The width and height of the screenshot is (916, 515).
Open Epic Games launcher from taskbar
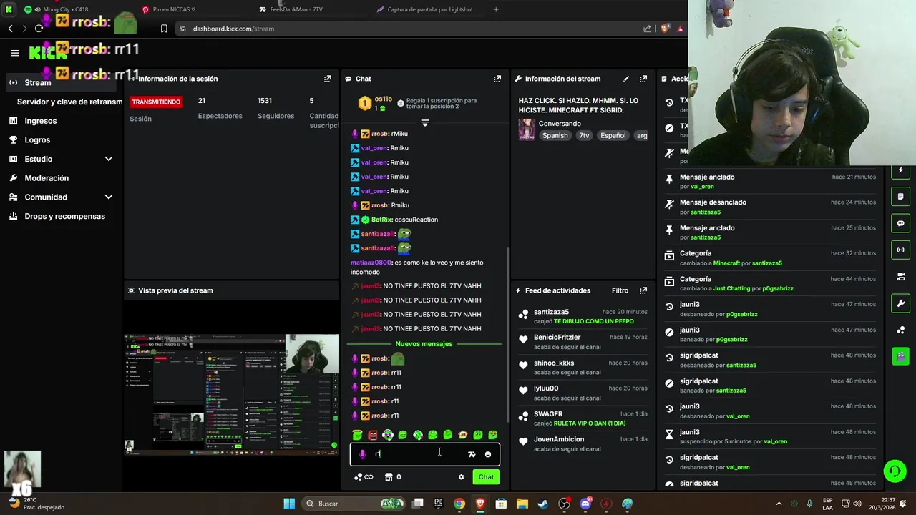pyautogui.click(x=439, y=504)
